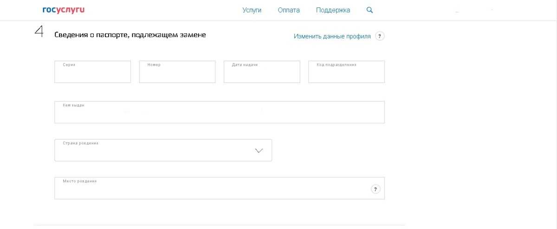Click the Госуслуги logo
This screenshot has width=557, height=229.
point(63,10)
